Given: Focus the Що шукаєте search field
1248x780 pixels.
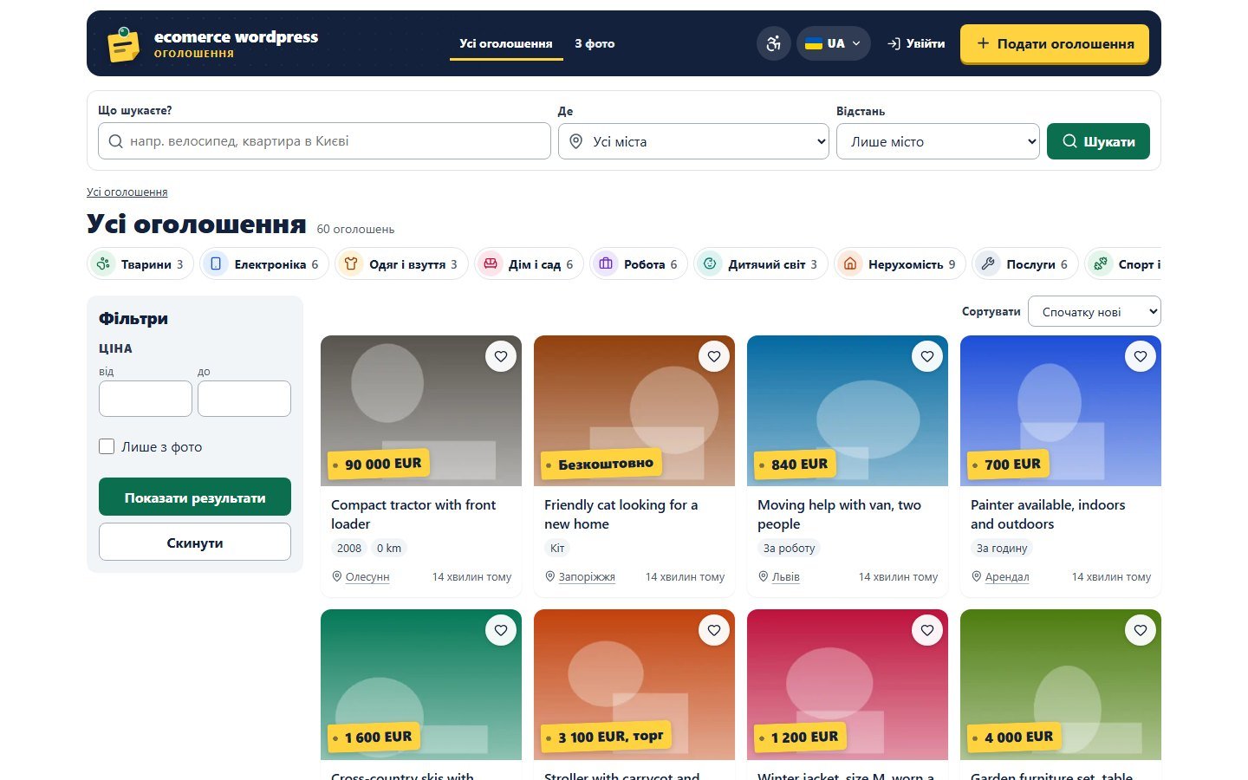Looking at the screenshot, I should click(325, 141).
